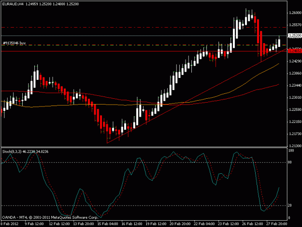
Task: Click the 1.22580 price axis label
Action: (295, 109)
